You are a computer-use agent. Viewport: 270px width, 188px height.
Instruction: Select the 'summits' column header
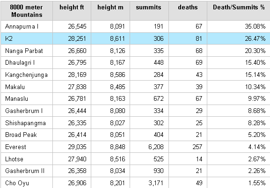(x=149, y=11)
